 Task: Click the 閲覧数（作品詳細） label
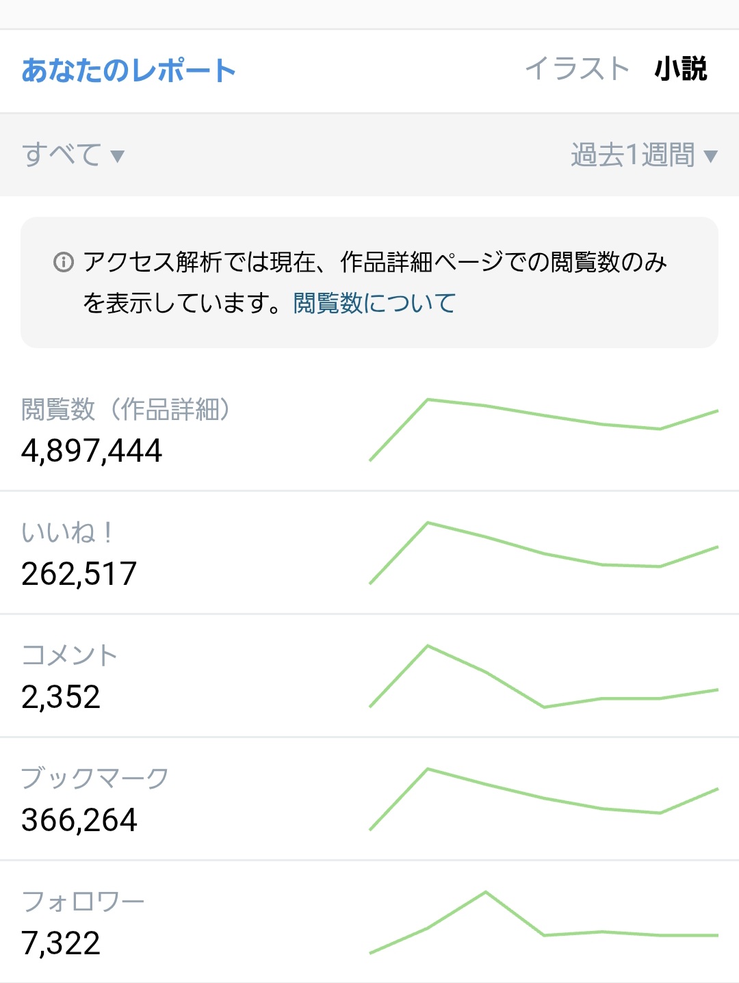click(126, 409)
